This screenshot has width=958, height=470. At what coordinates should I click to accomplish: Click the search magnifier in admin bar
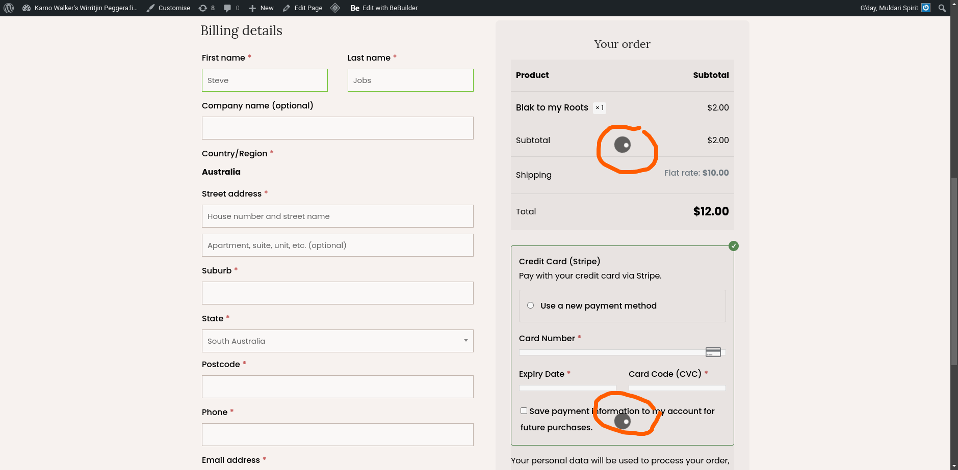942,8
